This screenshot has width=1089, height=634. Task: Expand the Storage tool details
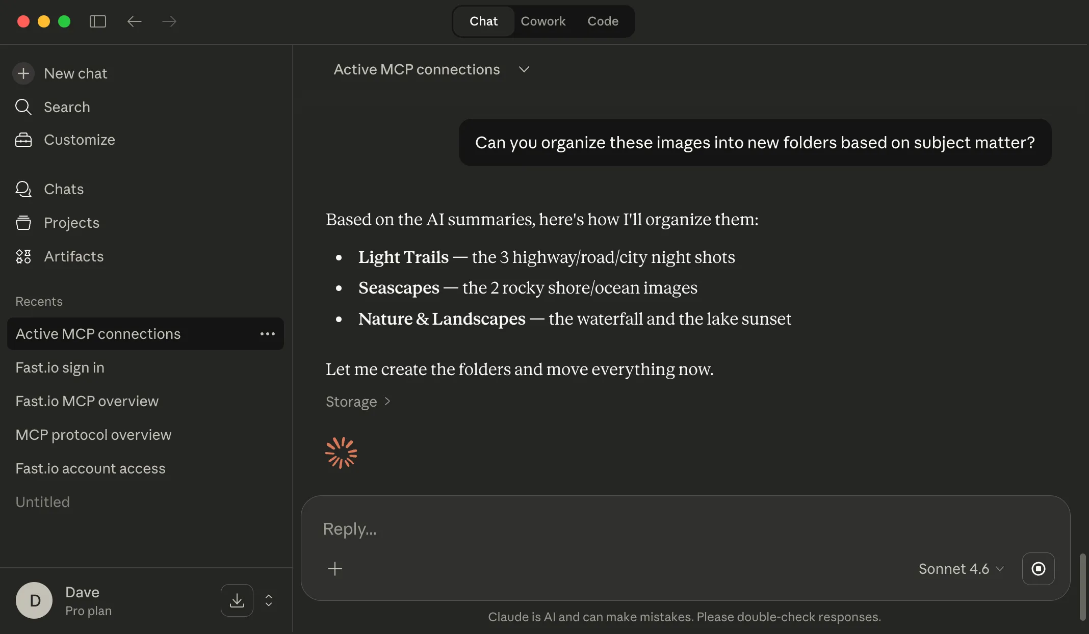[358, 402]
